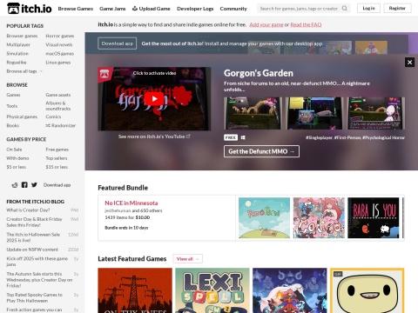
Task: Open Halloween Sale 2025 blog post
Action: point(33,237)
